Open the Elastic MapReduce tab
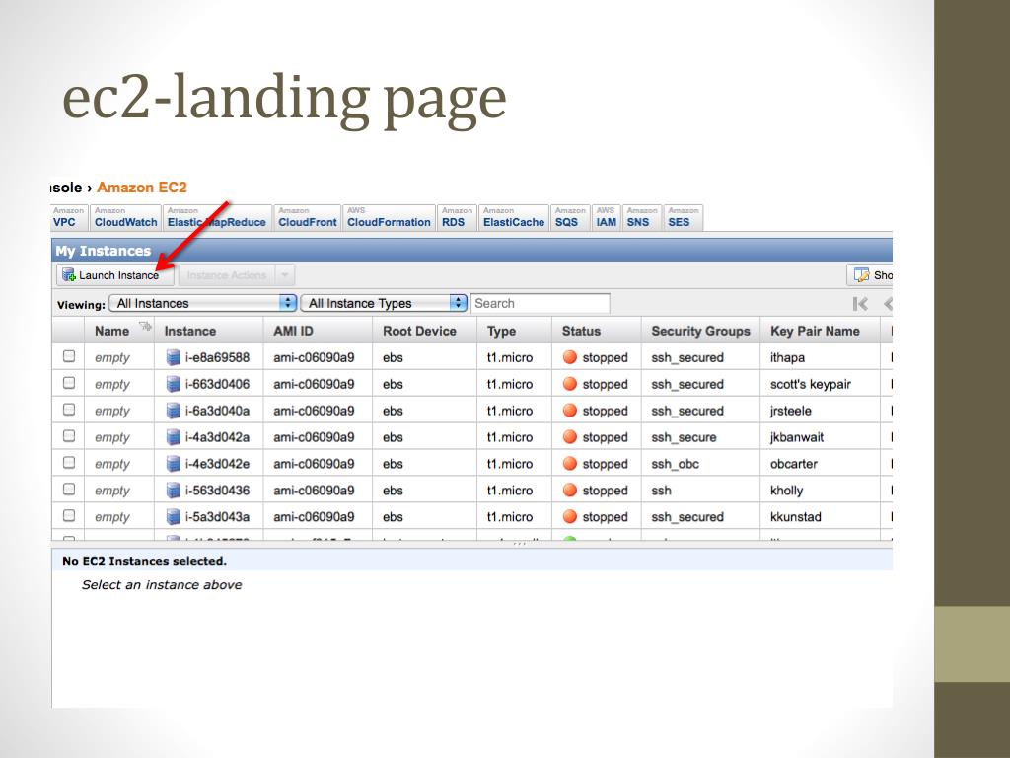 tap(216, 217)
